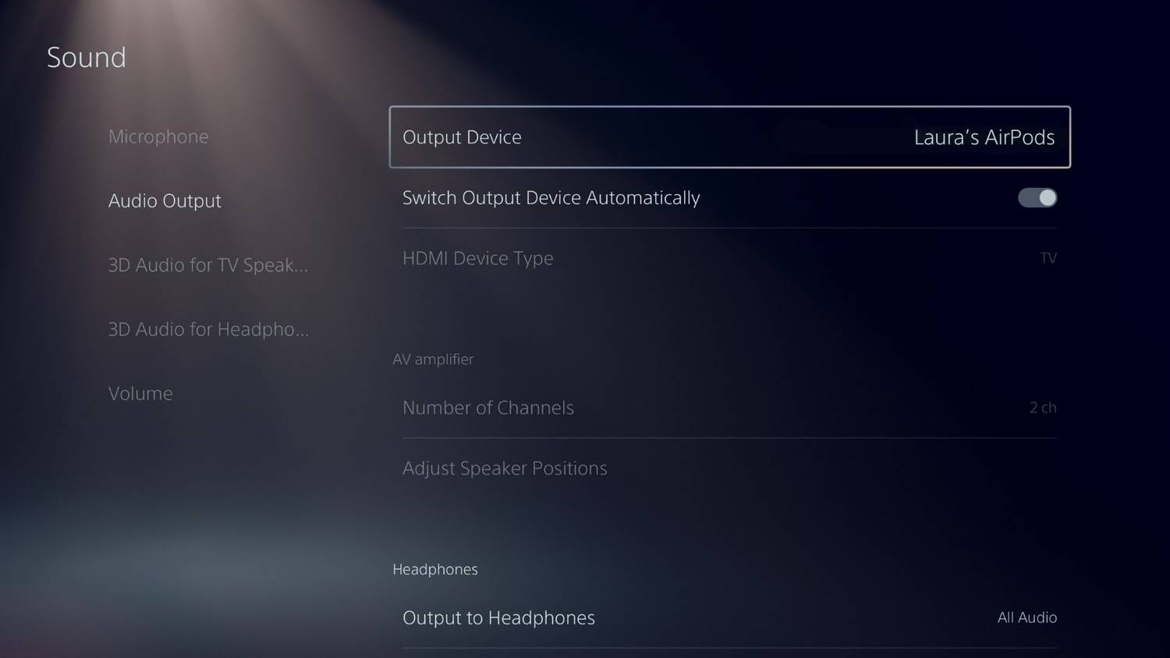
Task: Click the Sound page title
Action: (x=87, y=57)
